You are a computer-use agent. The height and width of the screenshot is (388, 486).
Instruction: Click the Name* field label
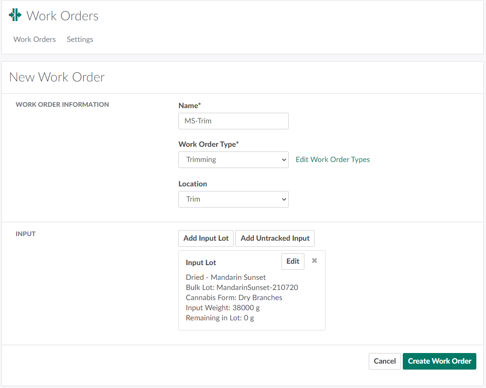pyautogui.click(x=189, y=105)
